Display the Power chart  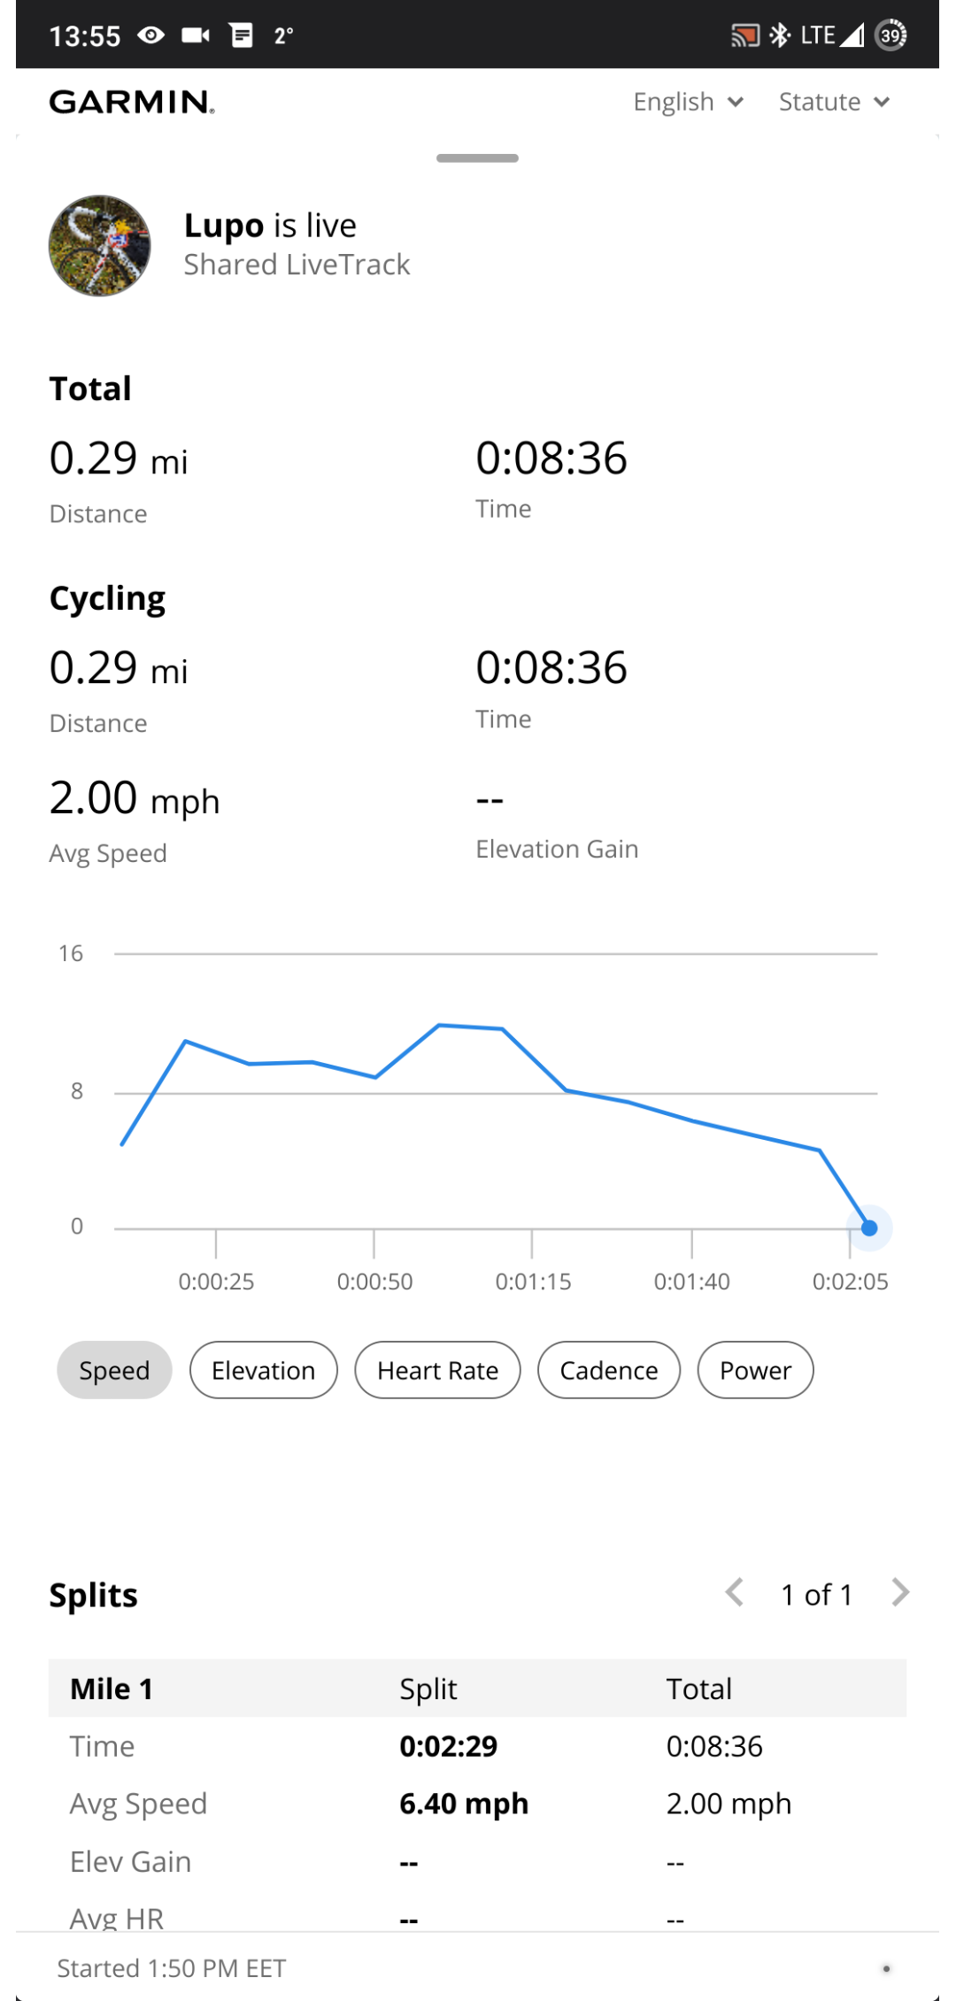pos(755,1370)
